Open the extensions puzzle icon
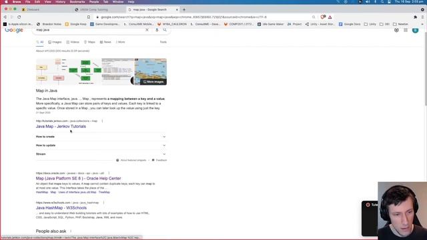This screenshot has height=240, width=427. [415, 17]
